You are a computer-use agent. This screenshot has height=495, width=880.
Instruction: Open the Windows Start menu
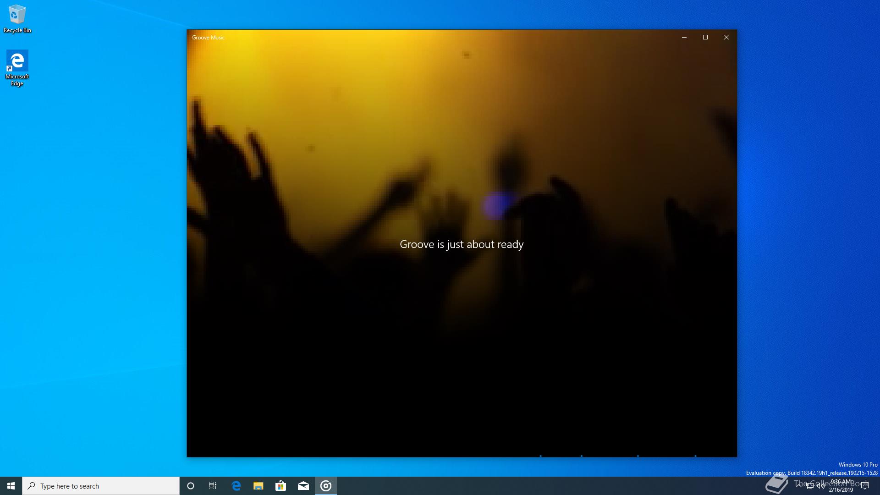pyautogui.click(x=11, y=486)
